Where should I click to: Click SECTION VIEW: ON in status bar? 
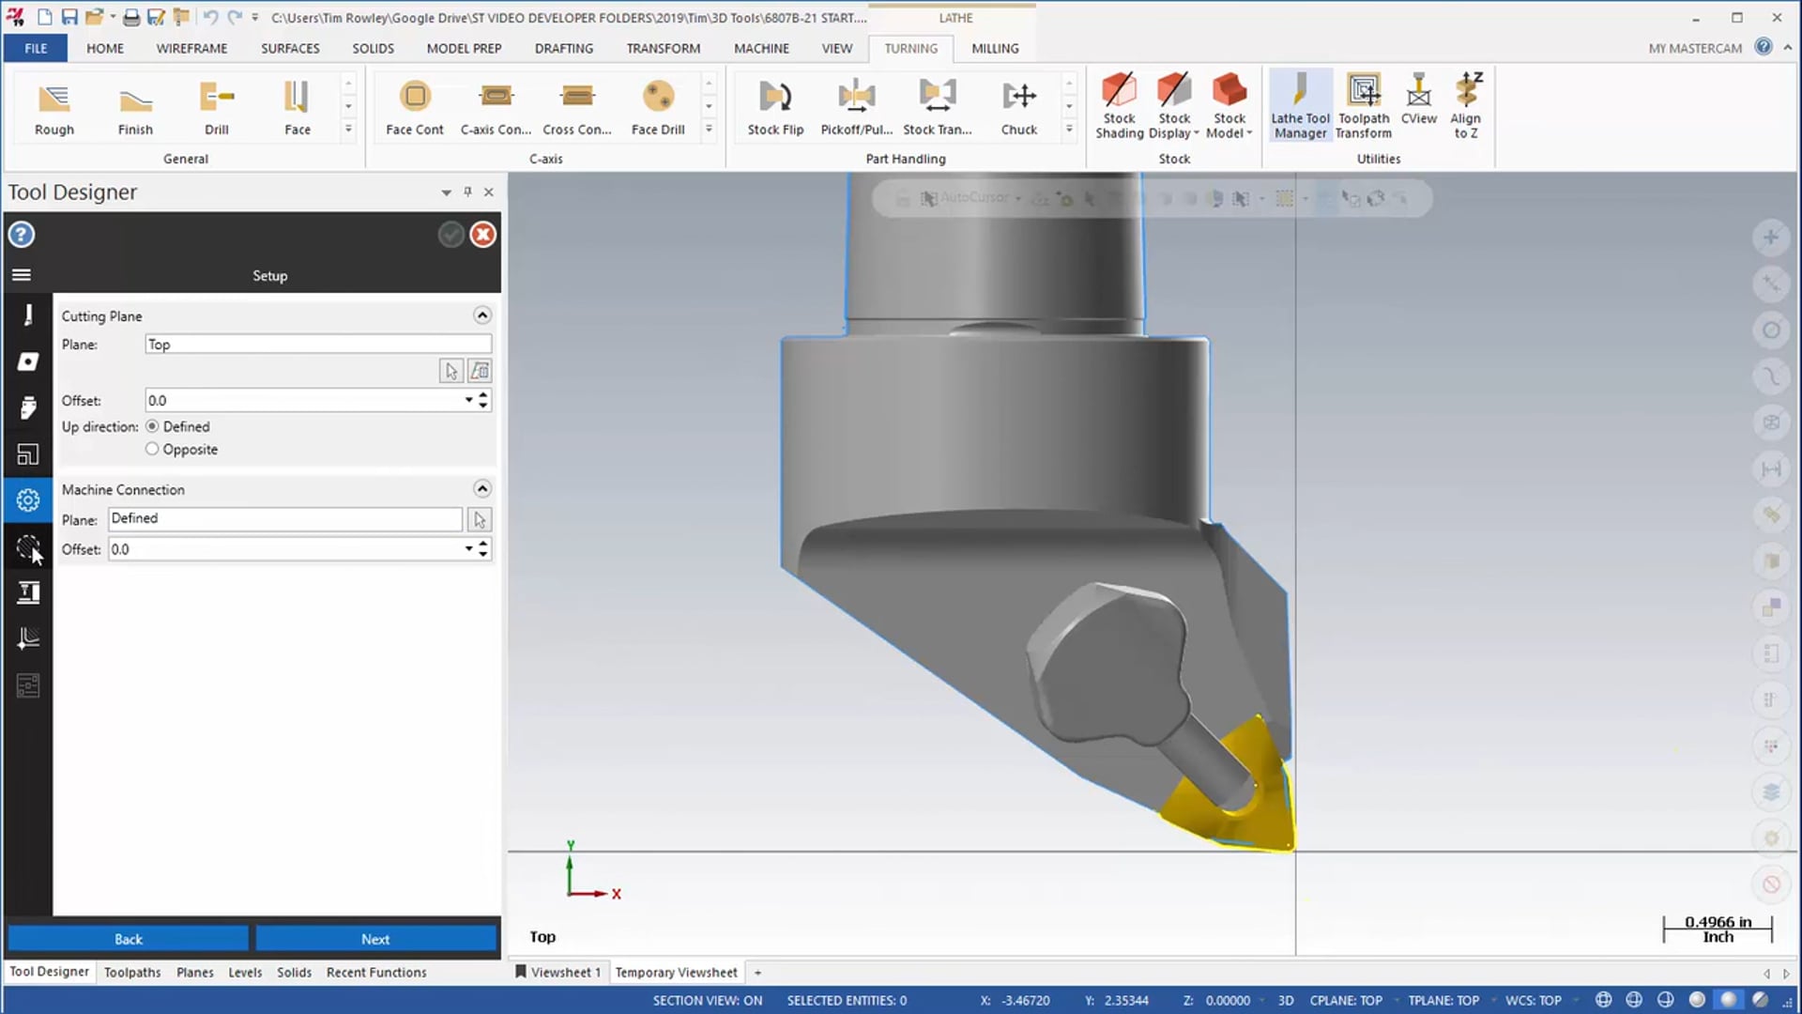coord(708,1000)
